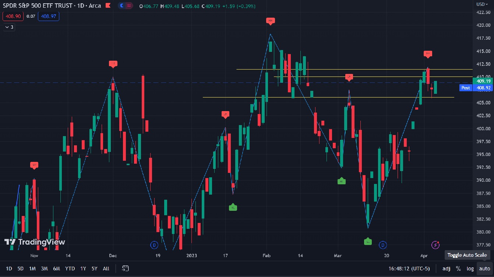Select the 1M time range
This screenshot has height=277, width=494.
[32, 269]
